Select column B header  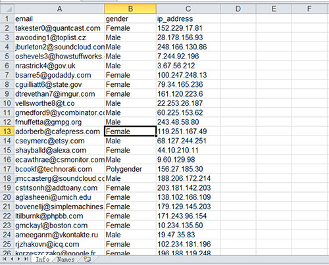[130, 9]
